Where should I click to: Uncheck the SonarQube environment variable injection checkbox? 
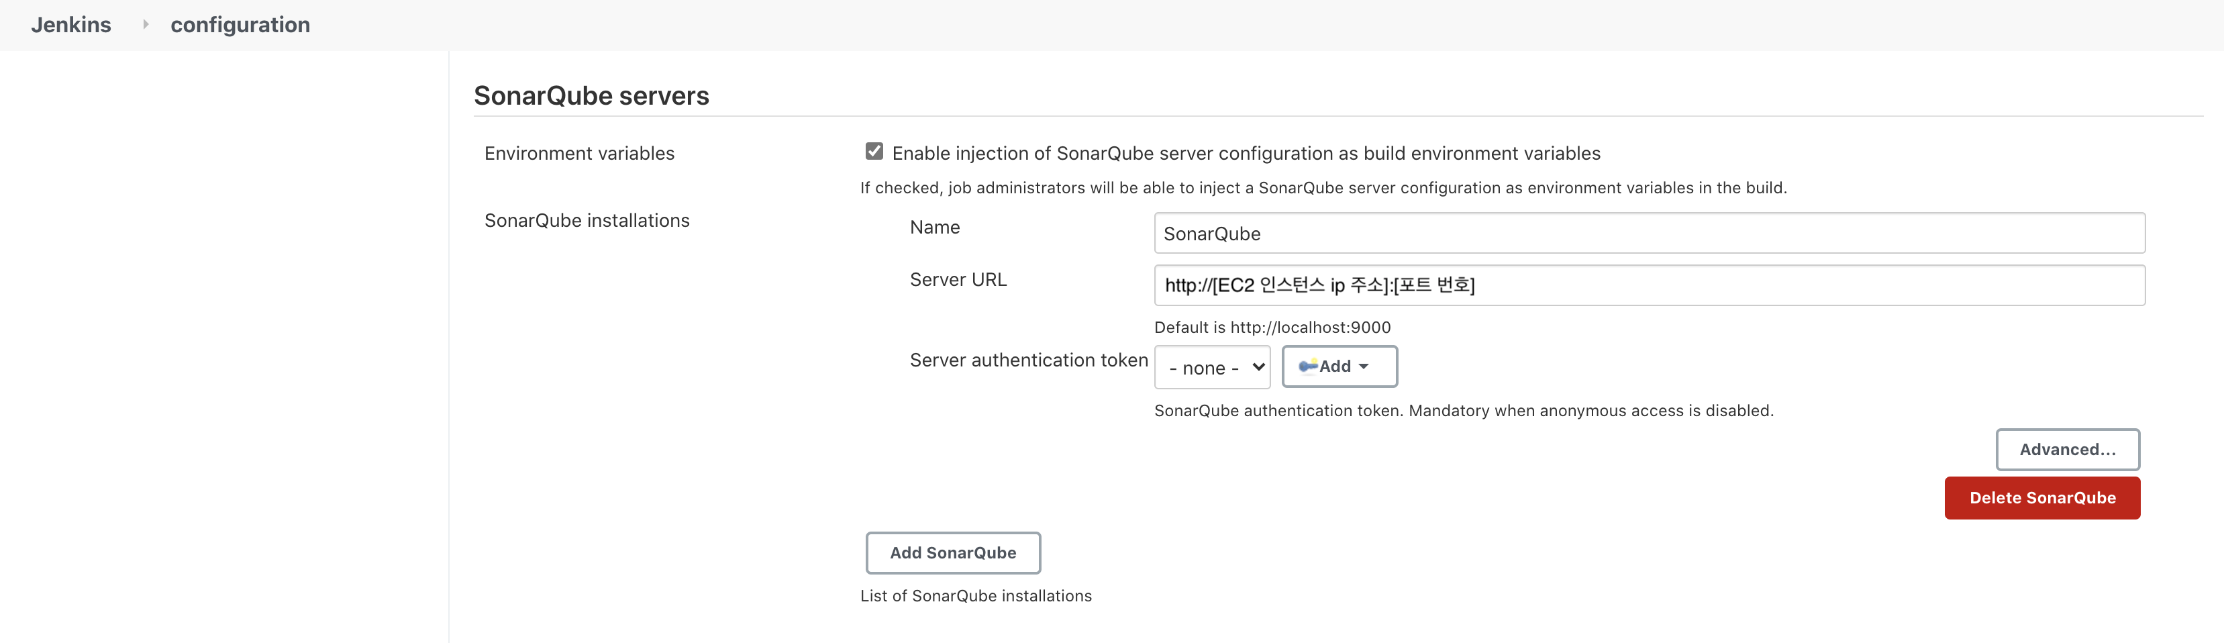point(874,152)
